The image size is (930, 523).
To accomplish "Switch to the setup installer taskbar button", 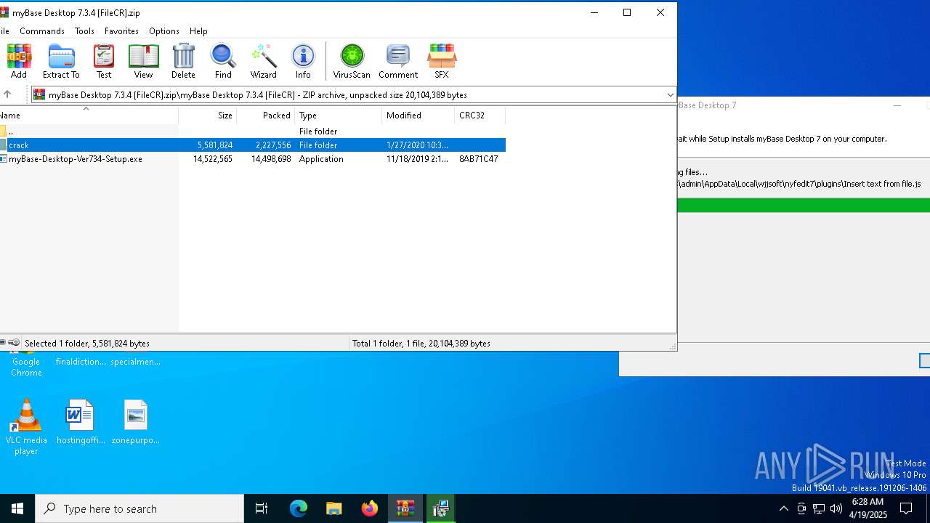I will [x=440, y=508].
